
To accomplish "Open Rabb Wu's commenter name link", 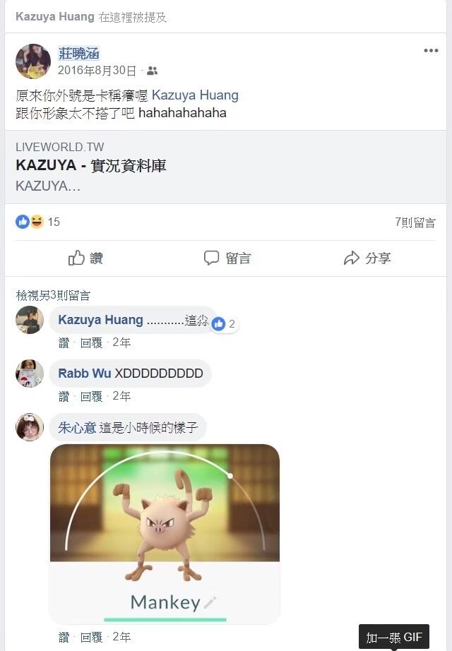I will (84, 374).
